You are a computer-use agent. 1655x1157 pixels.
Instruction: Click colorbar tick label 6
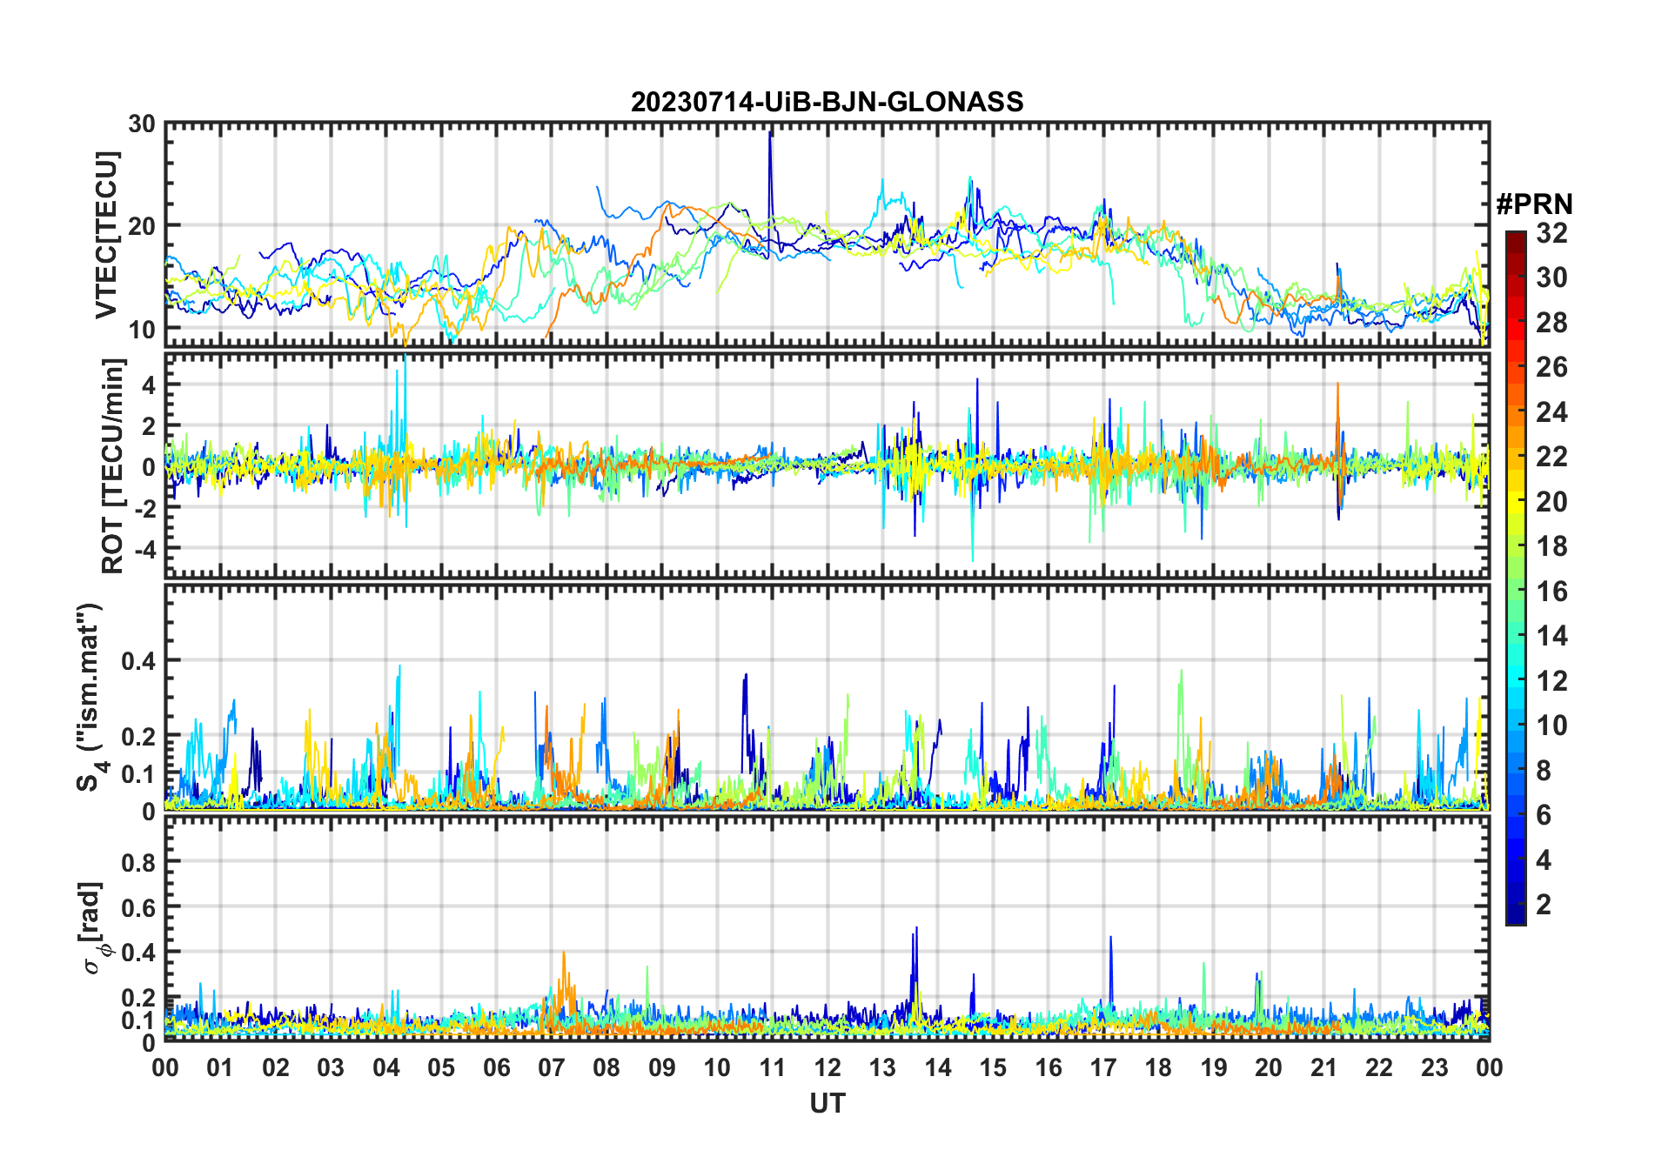1544,815
